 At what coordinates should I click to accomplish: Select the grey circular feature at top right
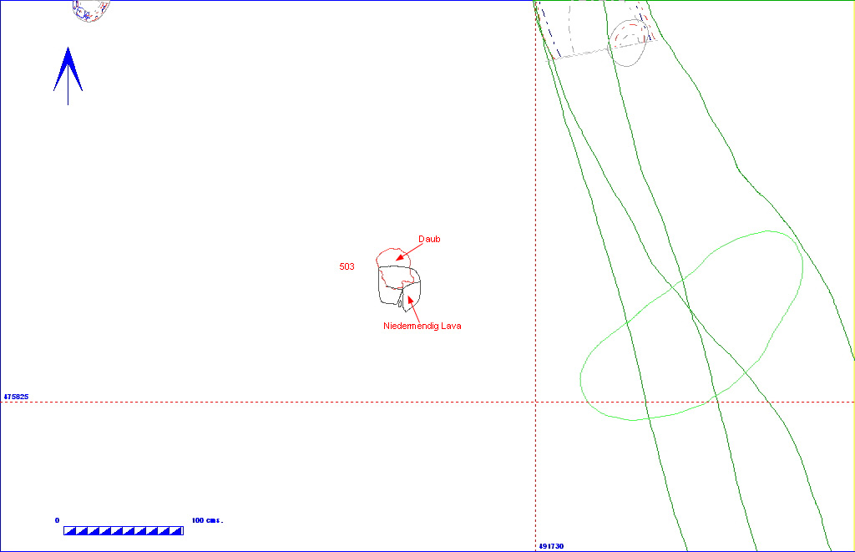click(628, 43)
